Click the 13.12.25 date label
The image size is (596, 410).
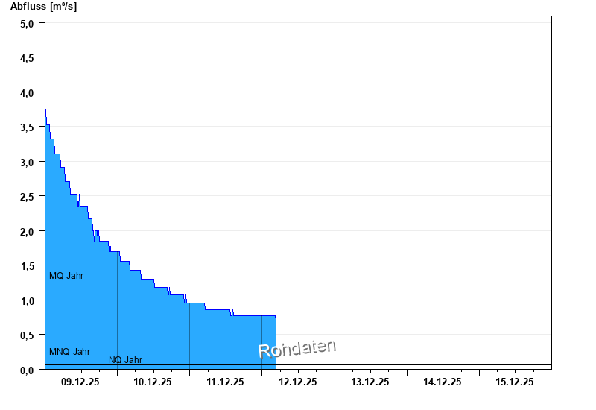[x=370, y=382]
